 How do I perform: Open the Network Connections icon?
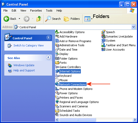[x=57, y=84]
